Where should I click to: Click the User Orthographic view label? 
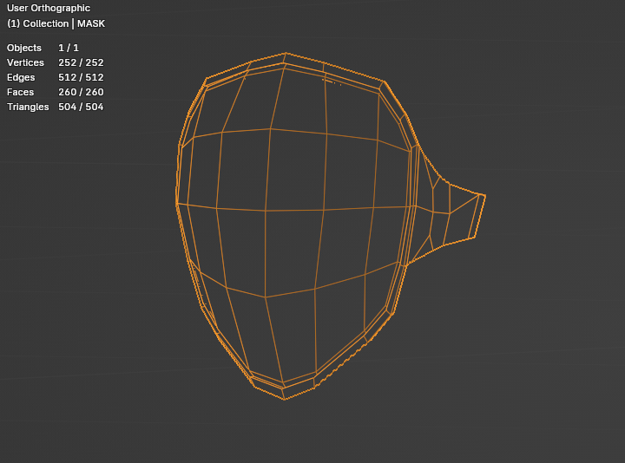click(49, 8)
